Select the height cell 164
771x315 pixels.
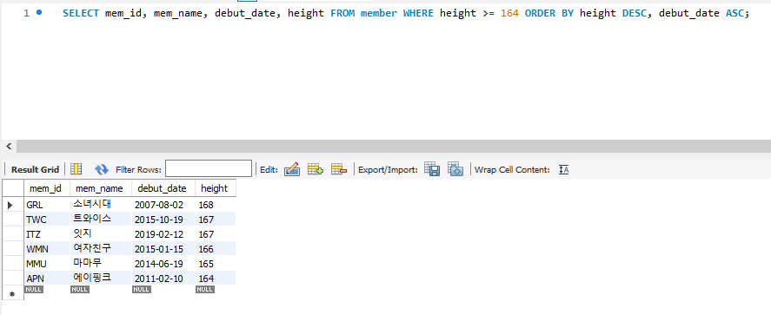[x=216, y=279]
